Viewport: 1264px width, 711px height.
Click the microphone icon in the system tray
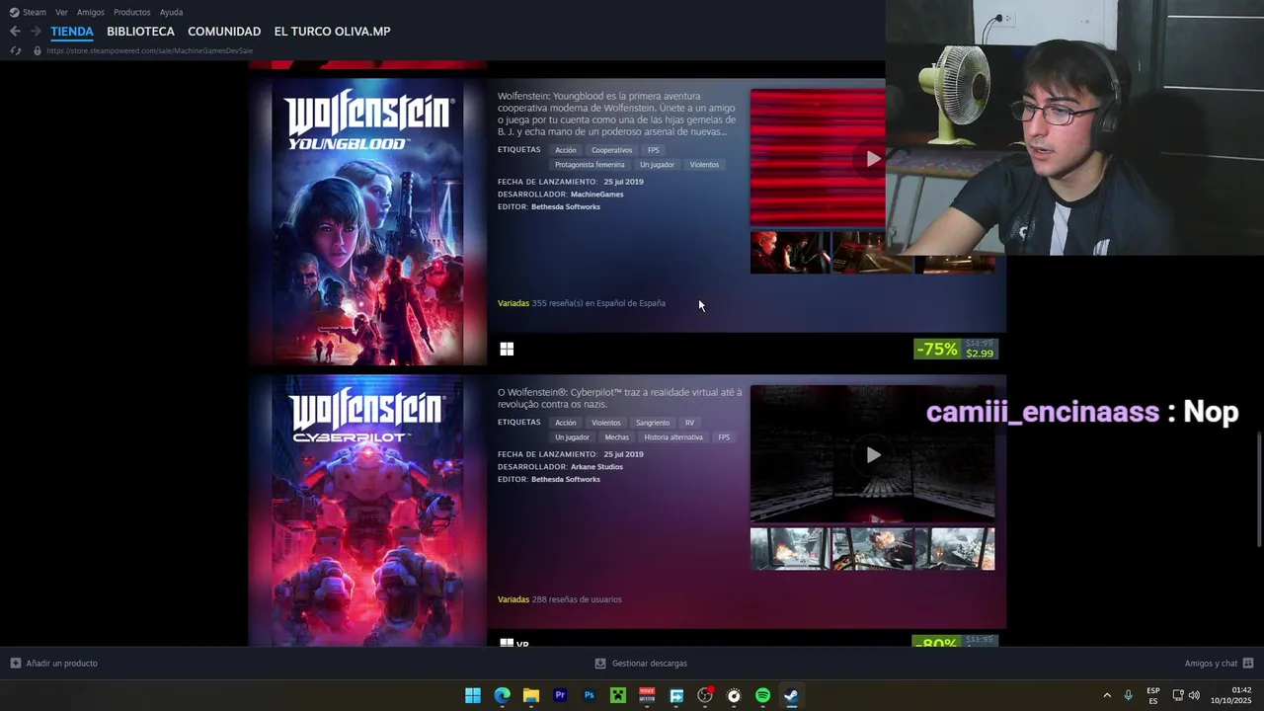(x=1128, y=695)
